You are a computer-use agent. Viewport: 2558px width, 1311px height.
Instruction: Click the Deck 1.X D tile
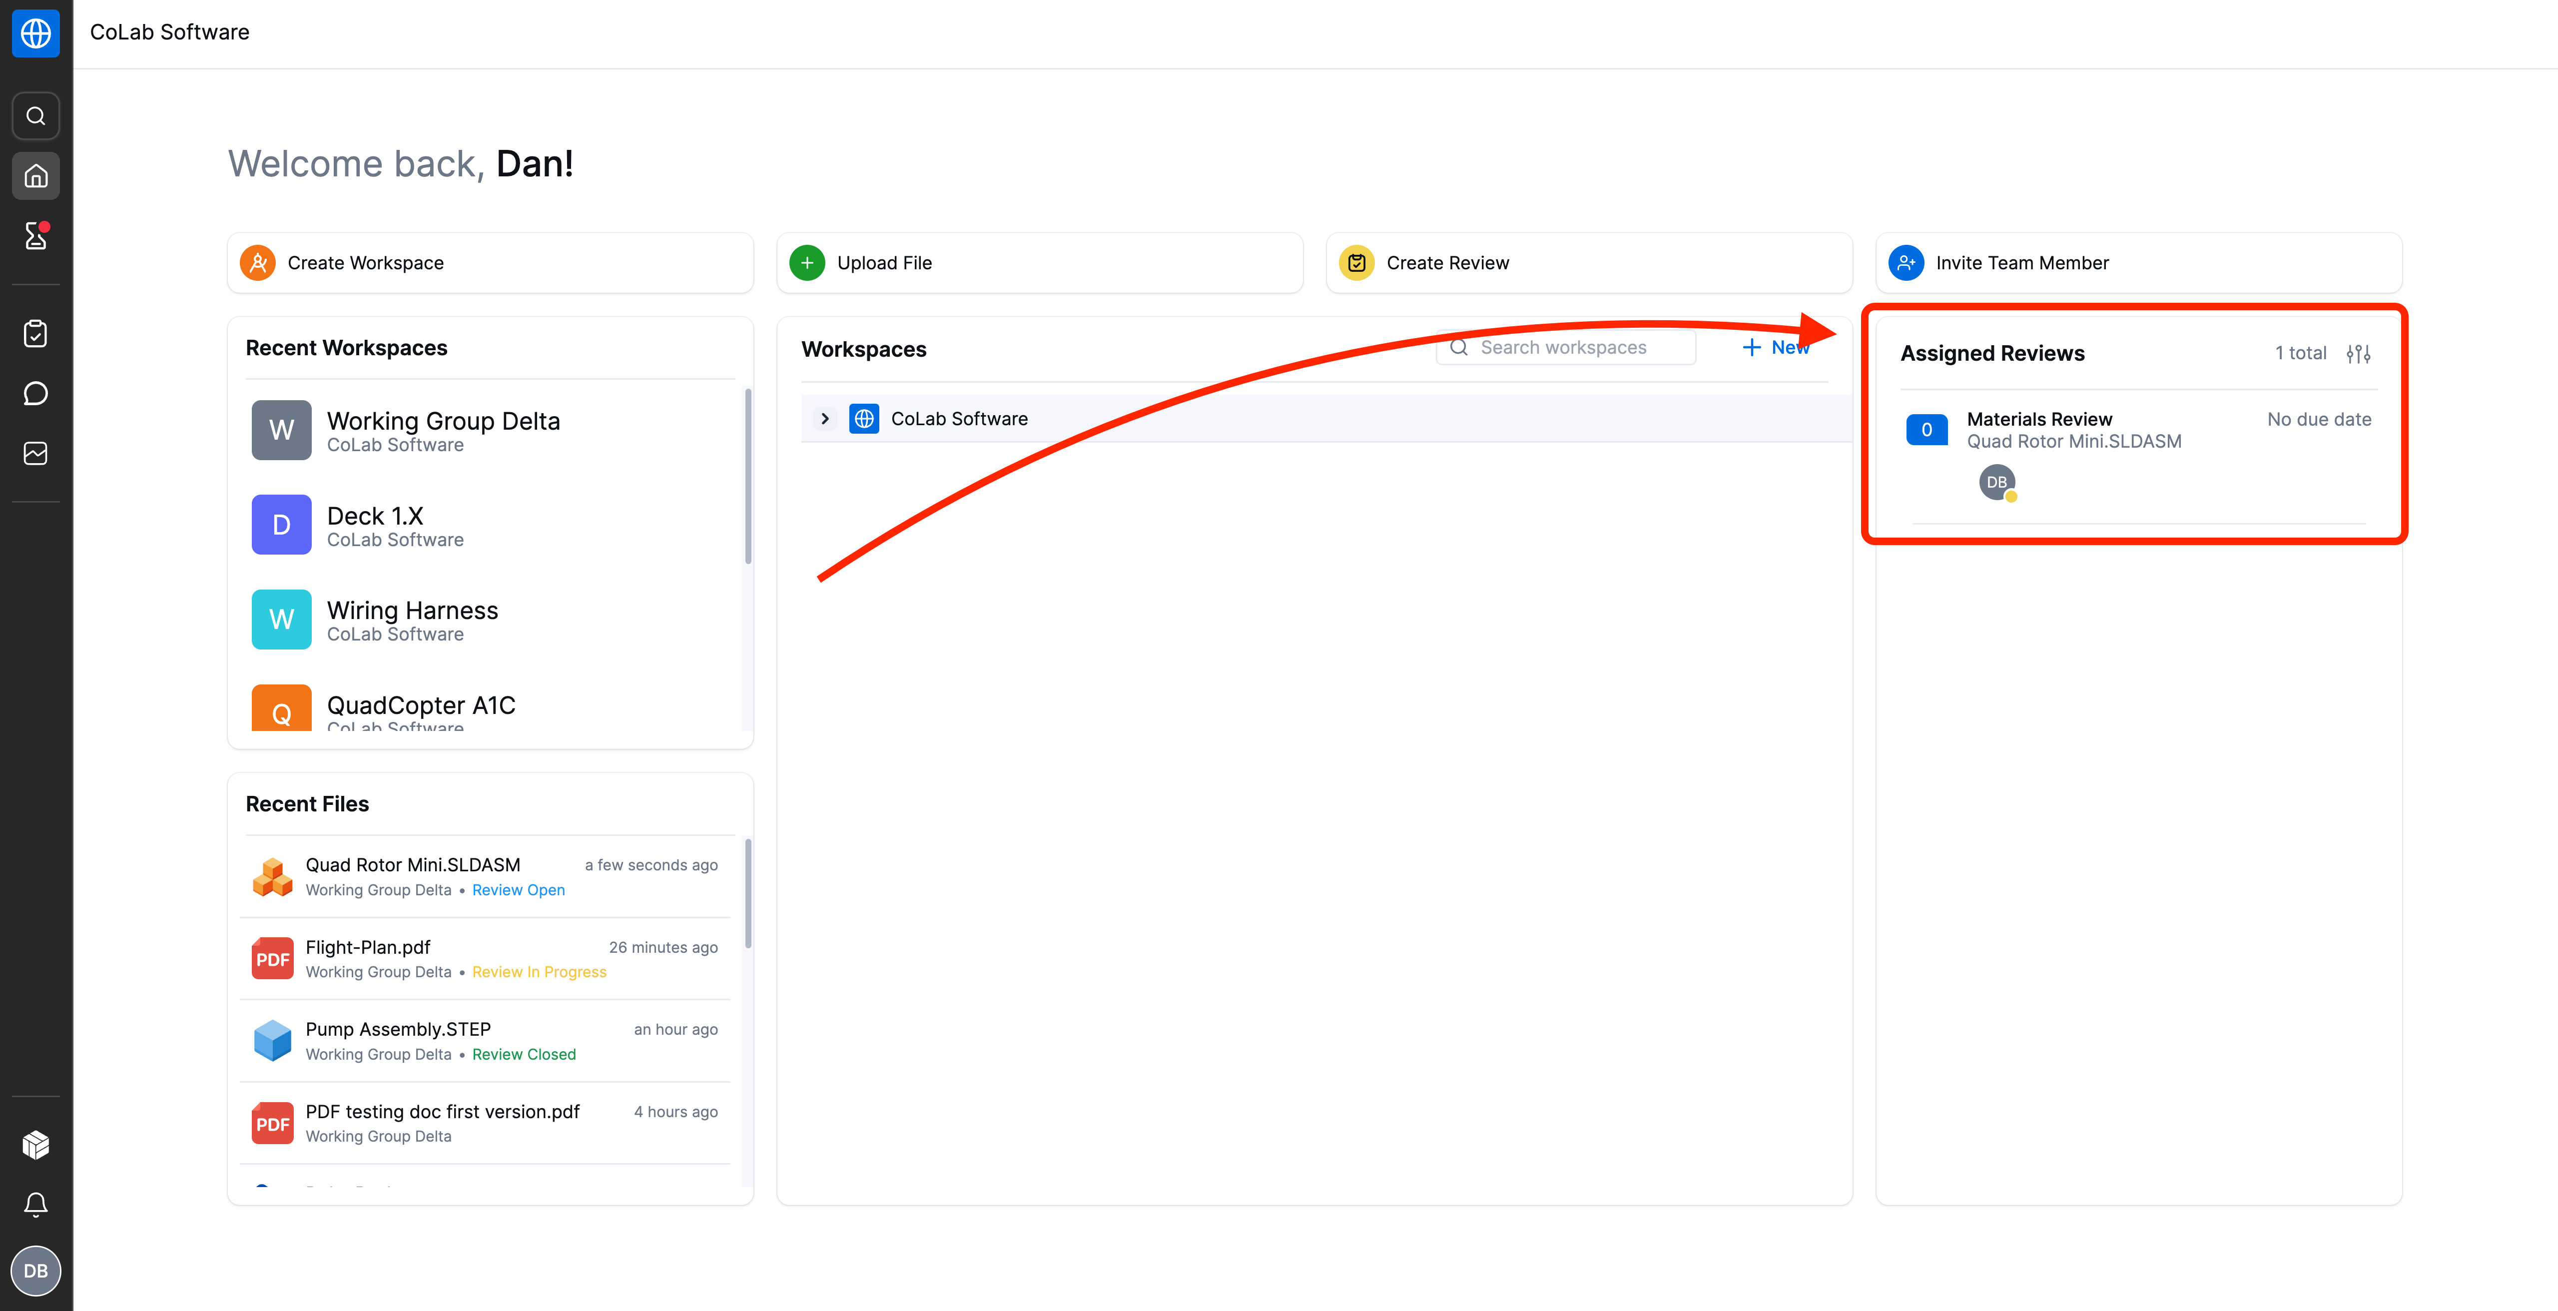(281, 525)
